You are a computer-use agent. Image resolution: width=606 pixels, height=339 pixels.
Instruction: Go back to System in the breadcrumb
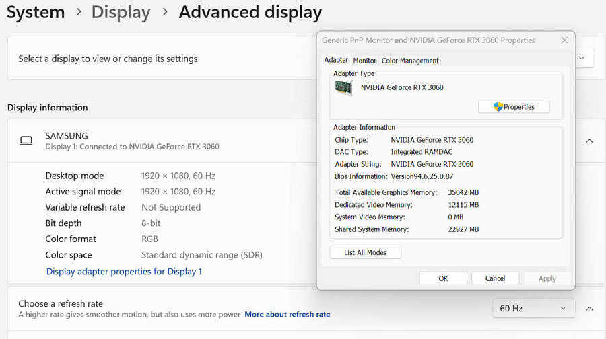click(x=35, y=12)
